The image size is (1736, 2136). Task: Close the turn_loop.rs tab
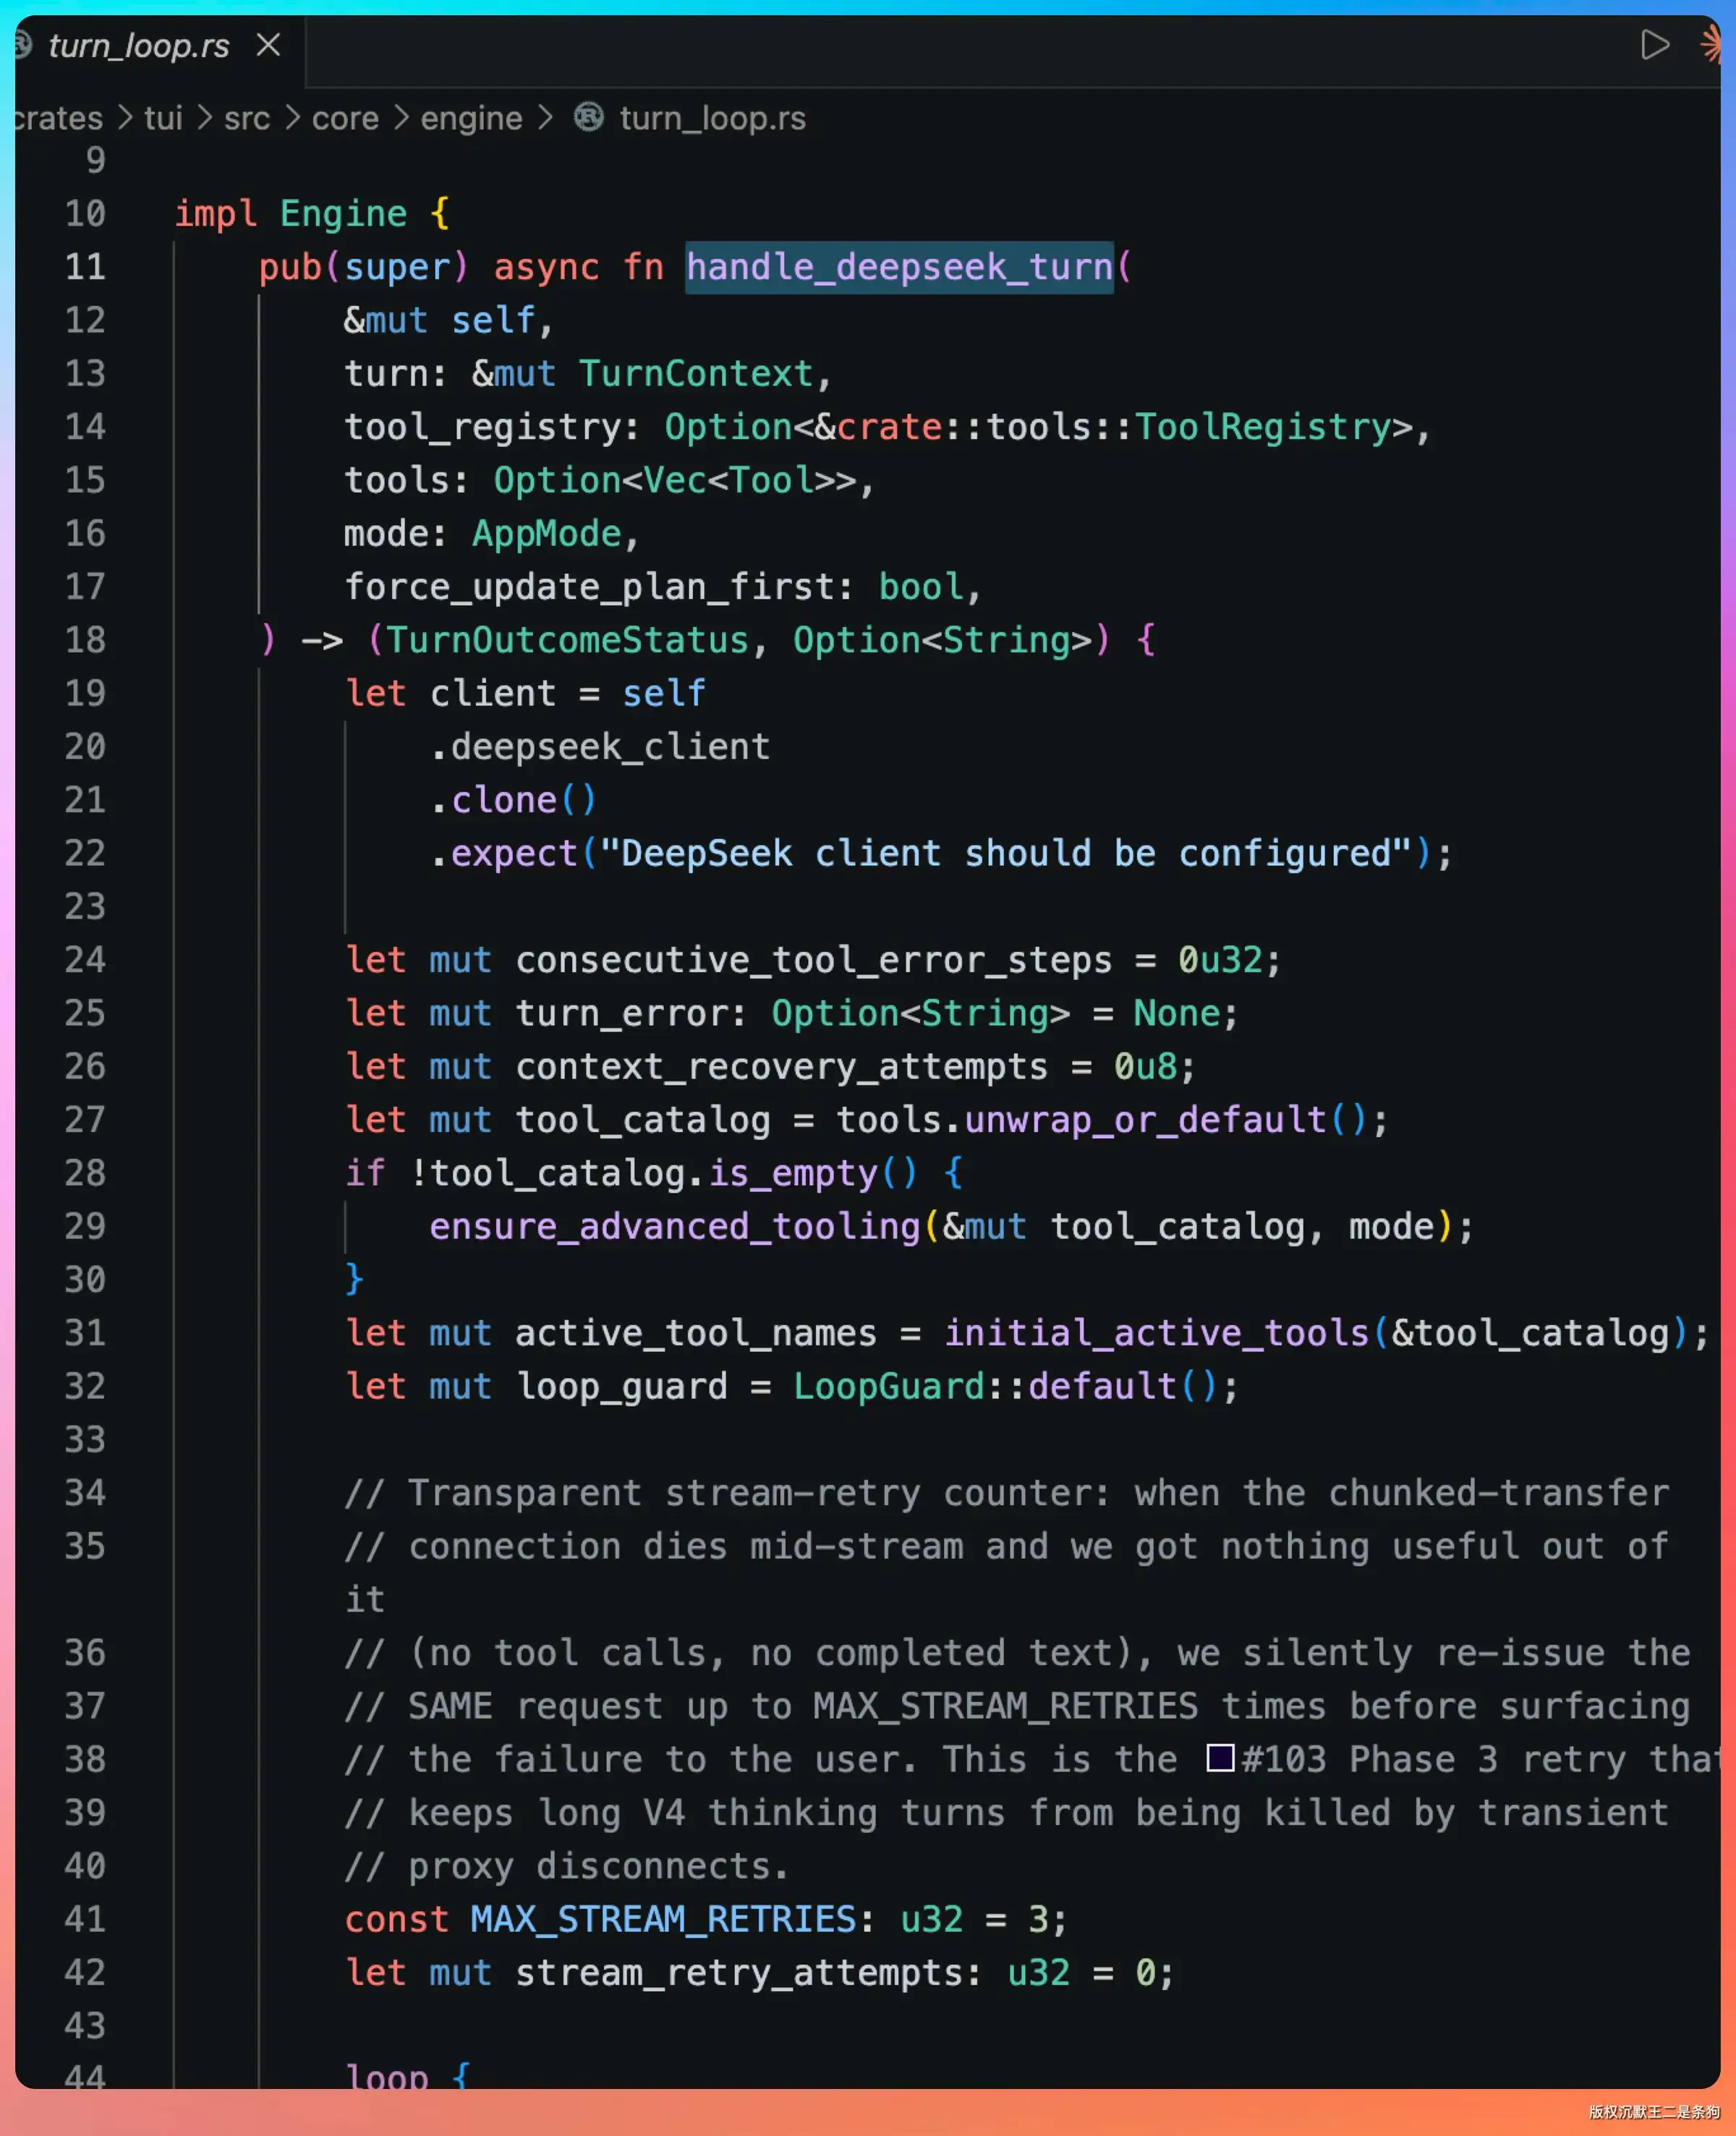pyautogui.click(x=268, y=45)
